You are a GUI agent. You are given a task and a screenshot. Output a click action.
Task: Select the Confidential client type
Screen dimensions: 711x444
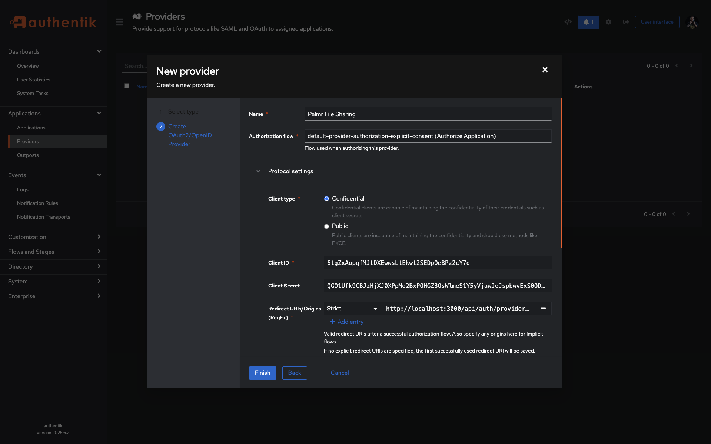[326, 199]
